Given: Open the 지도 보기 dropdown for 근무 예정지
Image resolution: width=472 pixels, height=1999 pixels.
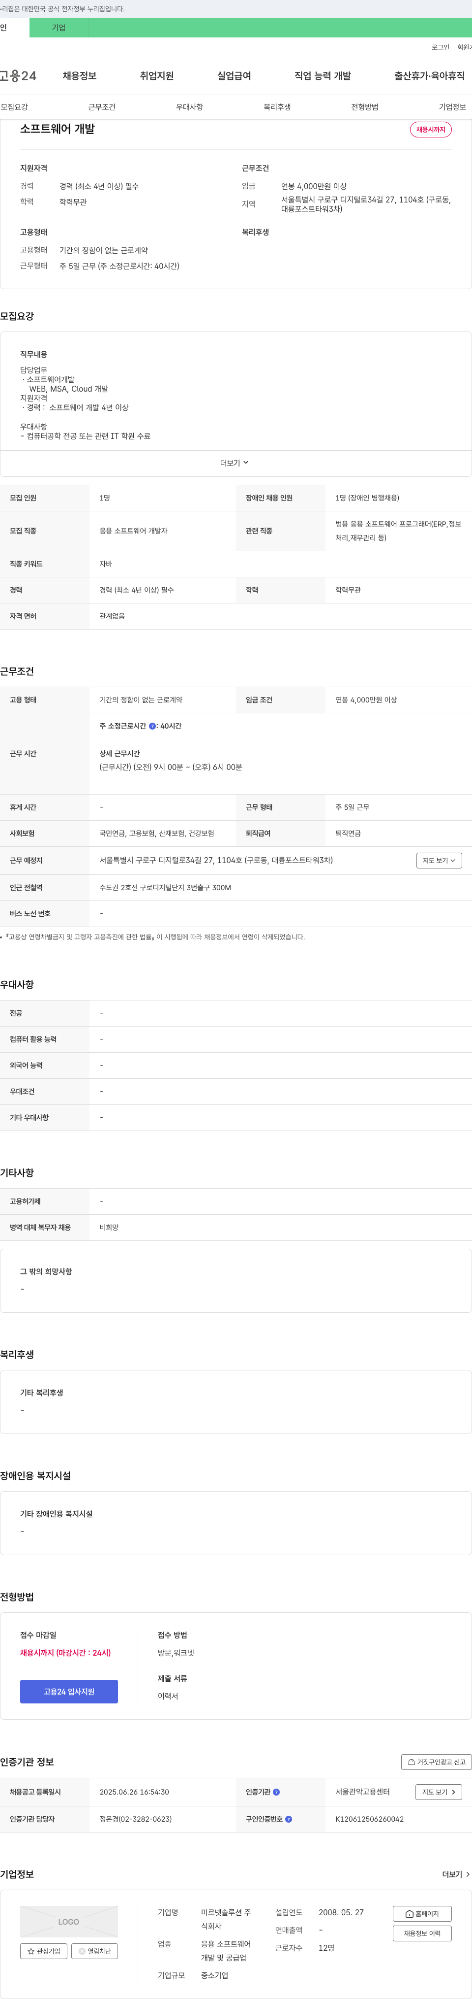Looking at the screenshot, I should 439,861.
